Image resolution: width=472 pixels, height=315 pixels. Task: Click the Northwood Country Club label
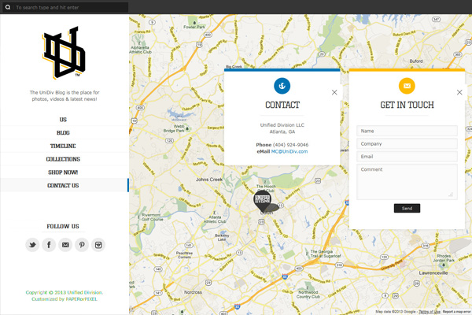click(308, 295)
